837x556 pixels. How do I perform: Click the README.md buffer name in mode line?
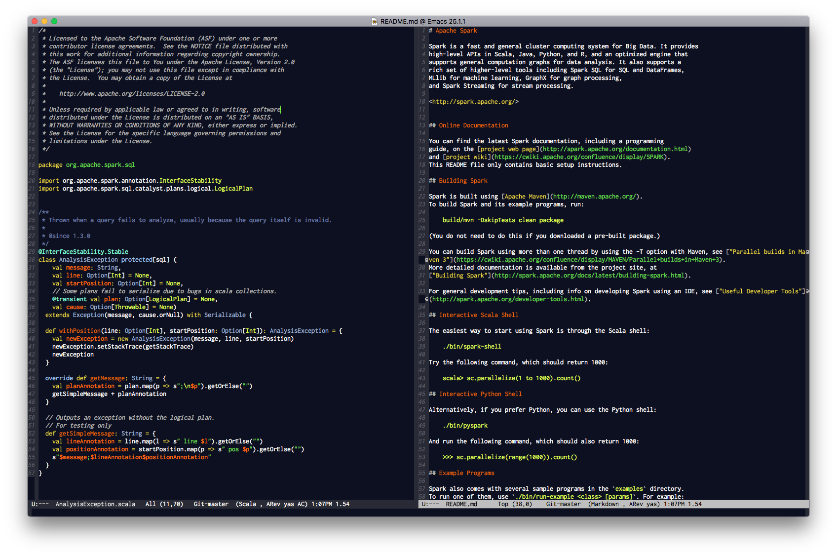click(461, 504)
